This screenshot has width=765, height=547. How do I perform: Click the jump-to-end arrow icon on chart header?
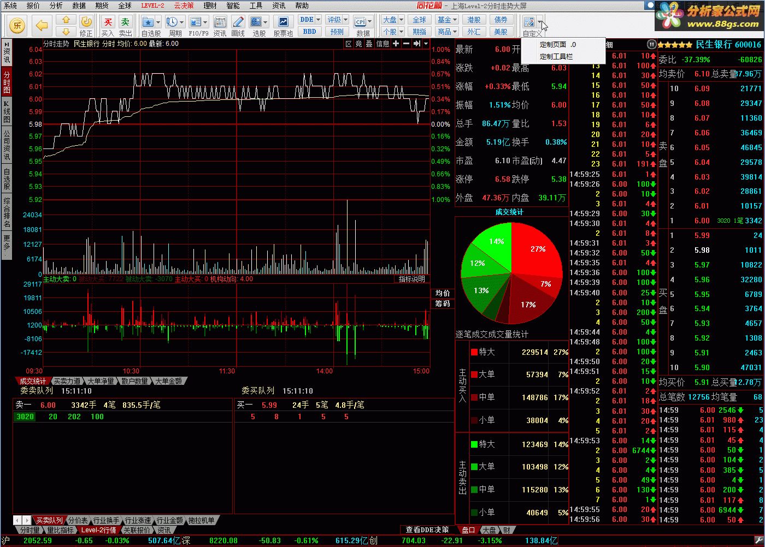416,44
